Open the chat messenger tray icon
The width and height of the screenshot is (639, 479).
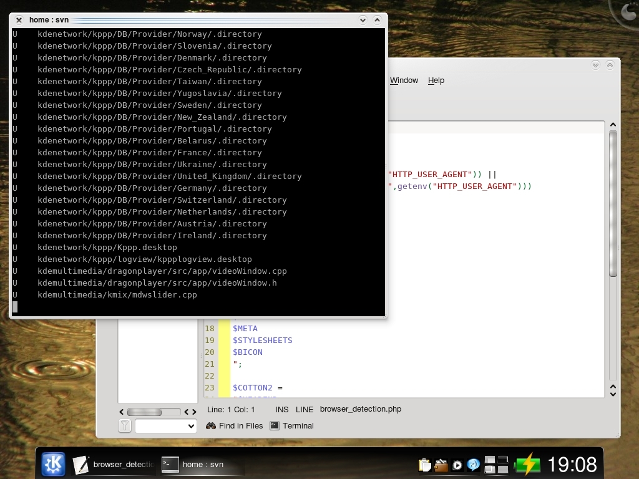tap(473, 465)
